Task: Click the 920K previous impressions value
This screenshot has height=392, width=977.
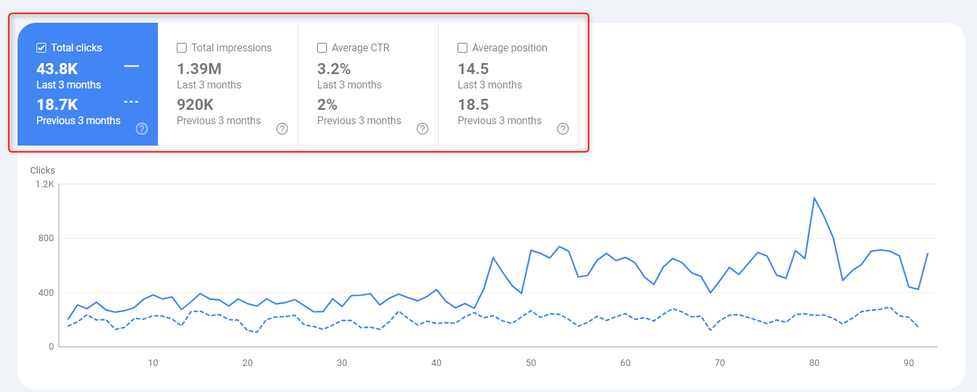Action: 195,105
